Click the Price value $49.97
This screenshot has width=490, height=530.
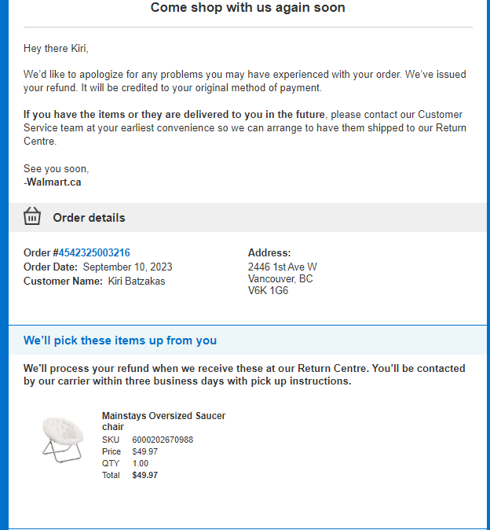pyautogui.click(x=145, y=451)
